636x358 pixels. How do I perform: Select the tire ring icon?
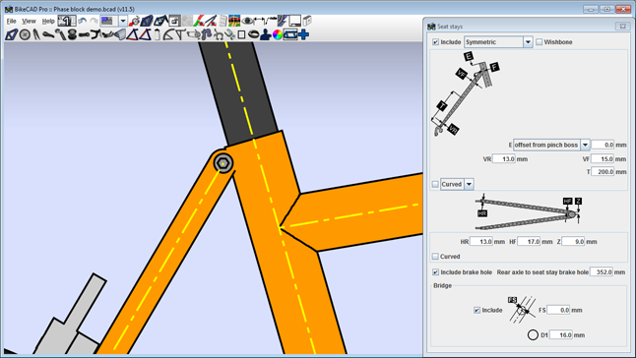(x=253, y=34)
